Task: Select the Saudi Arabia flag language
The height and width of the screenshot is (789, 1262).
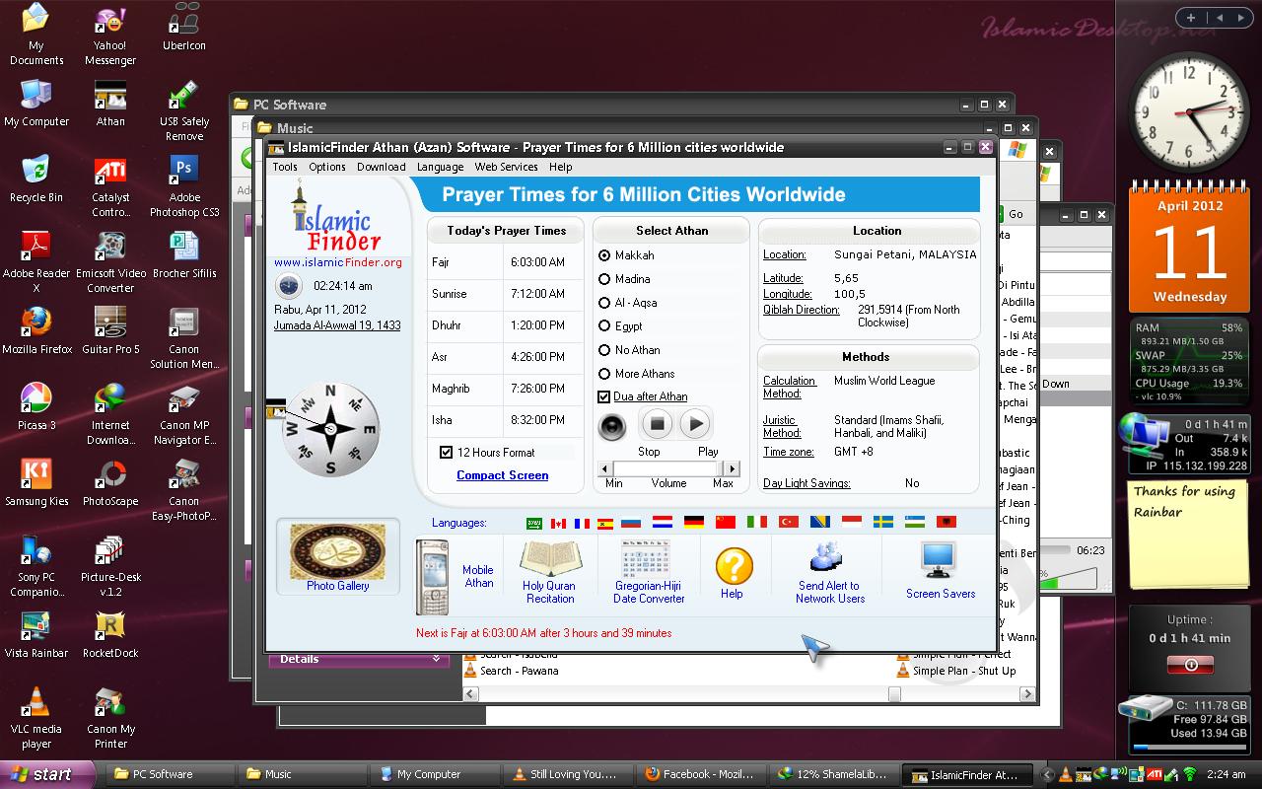Action: [533, 523]
